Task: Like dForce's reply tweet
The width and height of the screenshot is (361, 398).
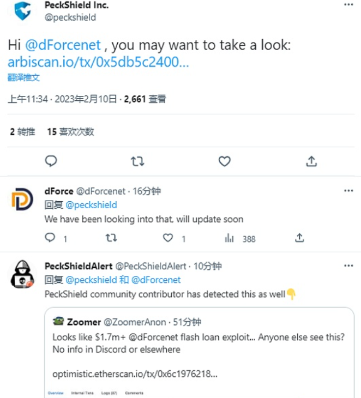Action: (x=169, y=238)
